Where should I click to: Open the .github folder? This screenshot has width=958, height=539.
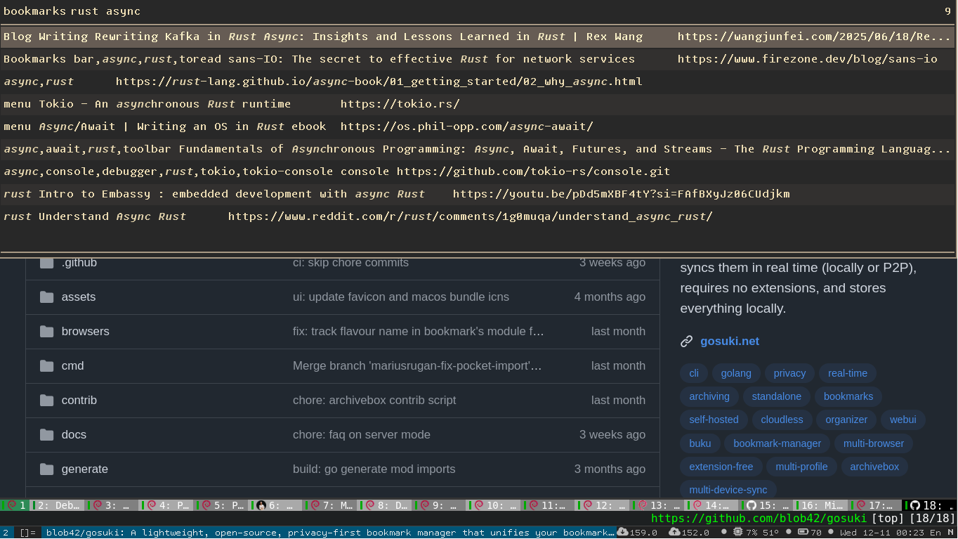79,262
